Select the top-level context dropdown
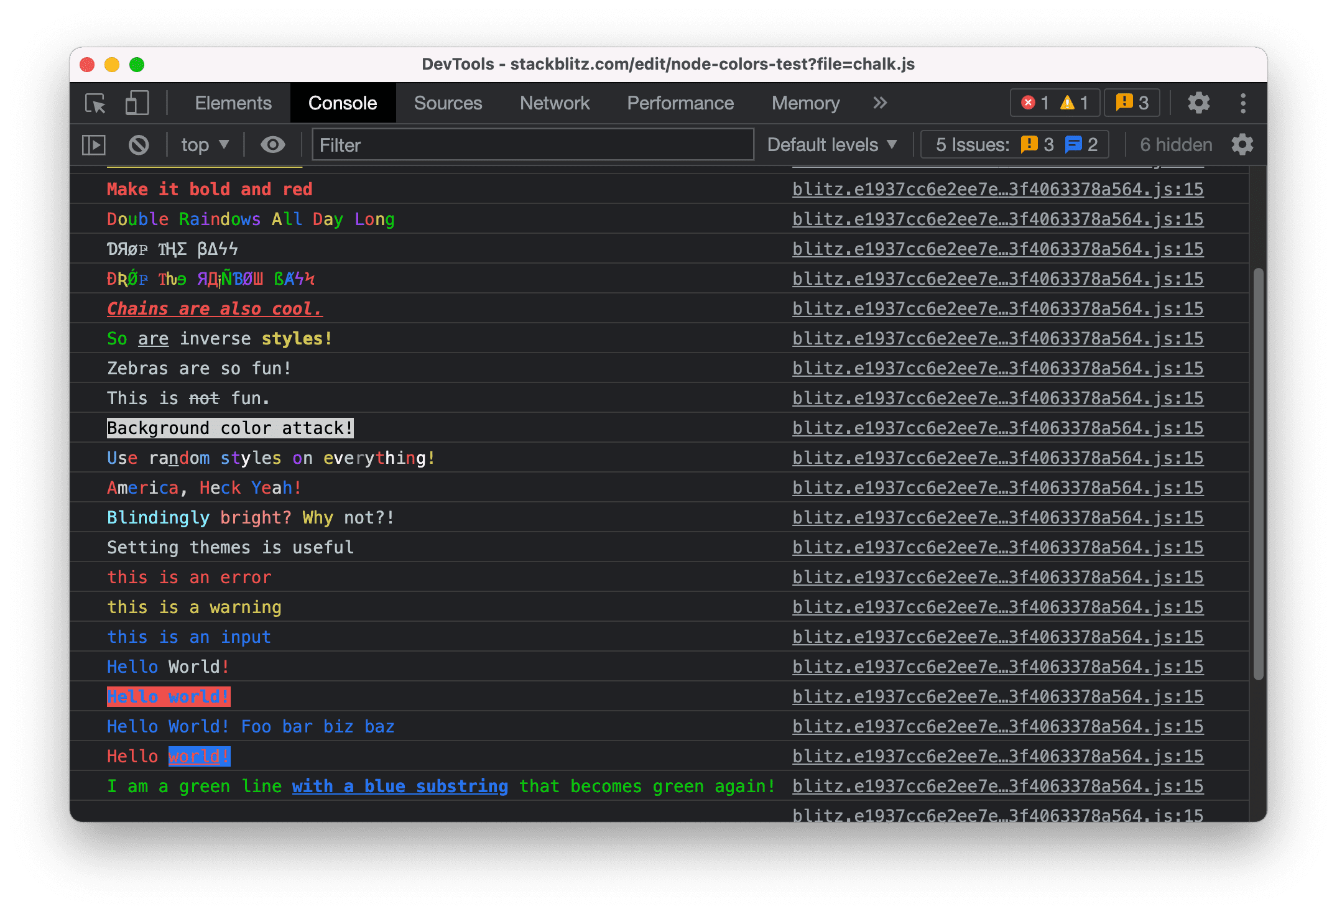 point(203,143)
